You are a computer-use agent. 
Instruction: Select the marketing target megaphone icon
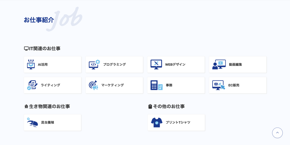pyautogui.click(x=93, y=85)
